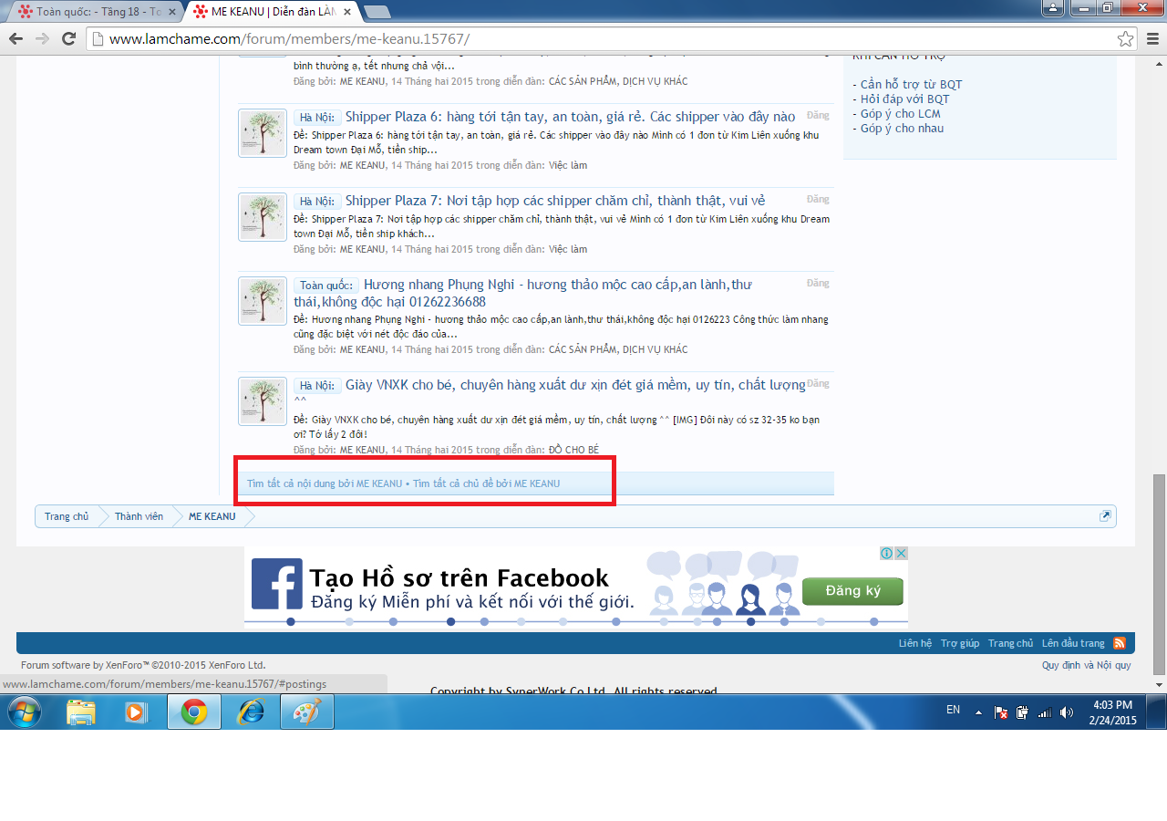The height and width of the screenshot is (821, 1167).
Task: Switch to the 'Toàn quốc: - Tầng 18' tab
Action: point(91,12)
